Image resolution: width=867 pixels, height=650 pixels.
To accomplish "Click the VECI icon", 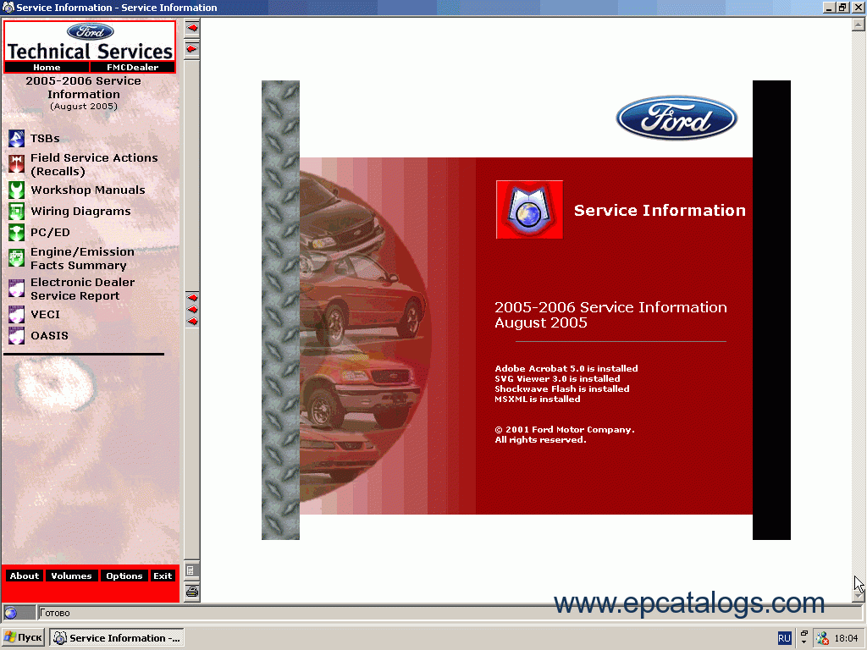I will click(17, 315).
